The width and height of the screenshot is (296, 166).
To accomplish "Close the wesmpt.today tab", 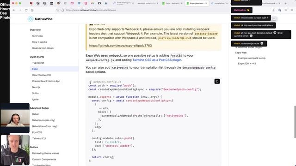I will pyautogui.click(x=157, y=3).
